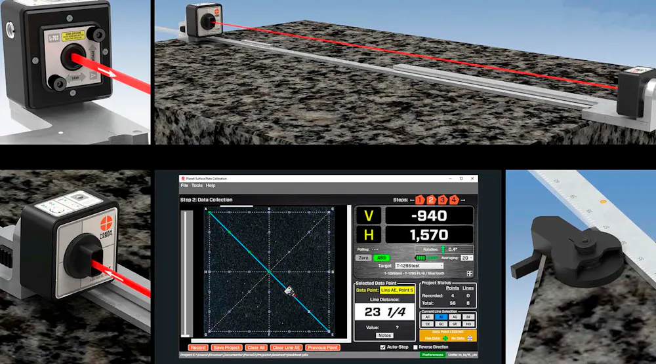Click the Clear All button

(x=256, y=347)
